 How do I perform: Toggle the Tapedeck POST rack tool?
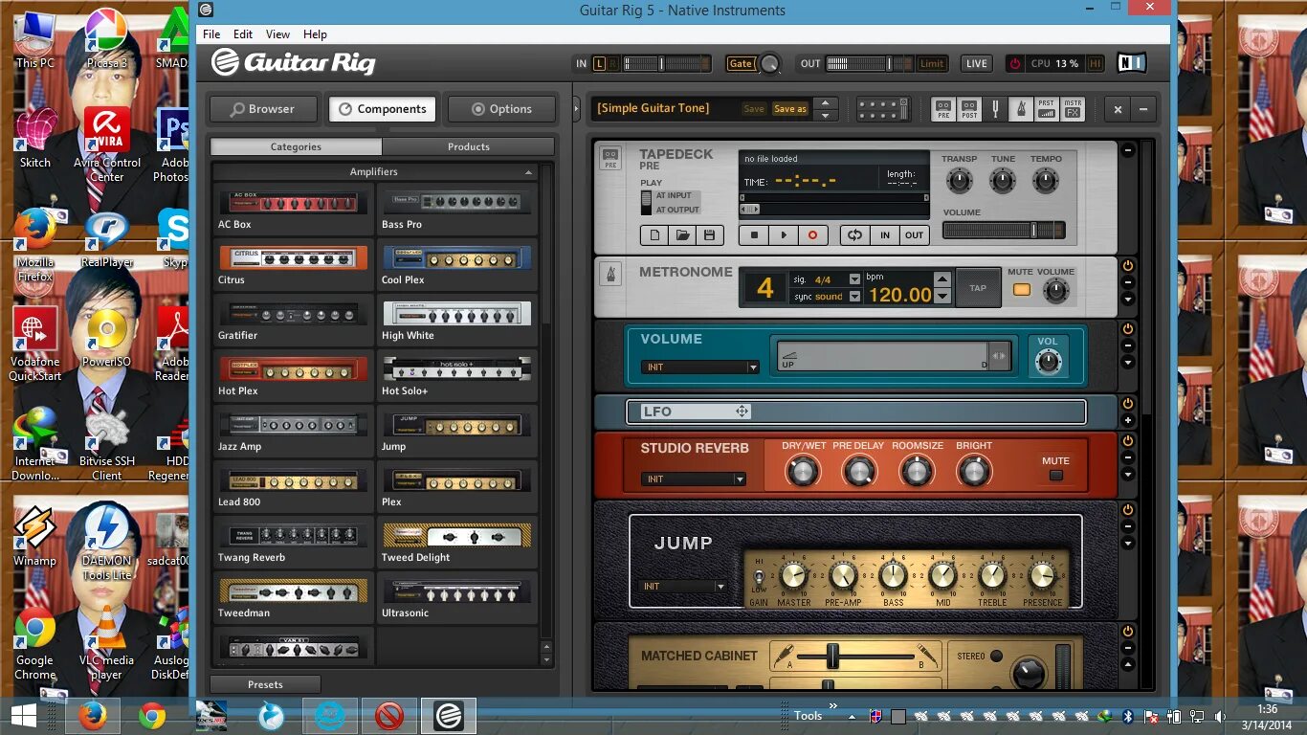pyautogui.click(x=969, y=109)
